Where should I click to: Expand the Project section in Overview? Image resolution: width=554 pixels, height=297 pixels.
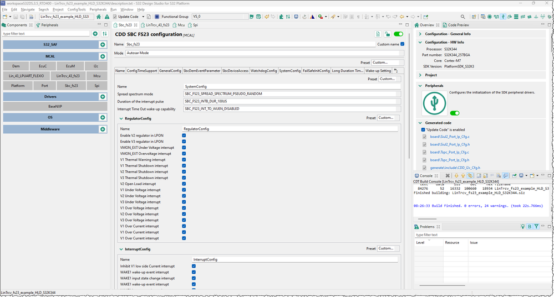tap(420, 75)
